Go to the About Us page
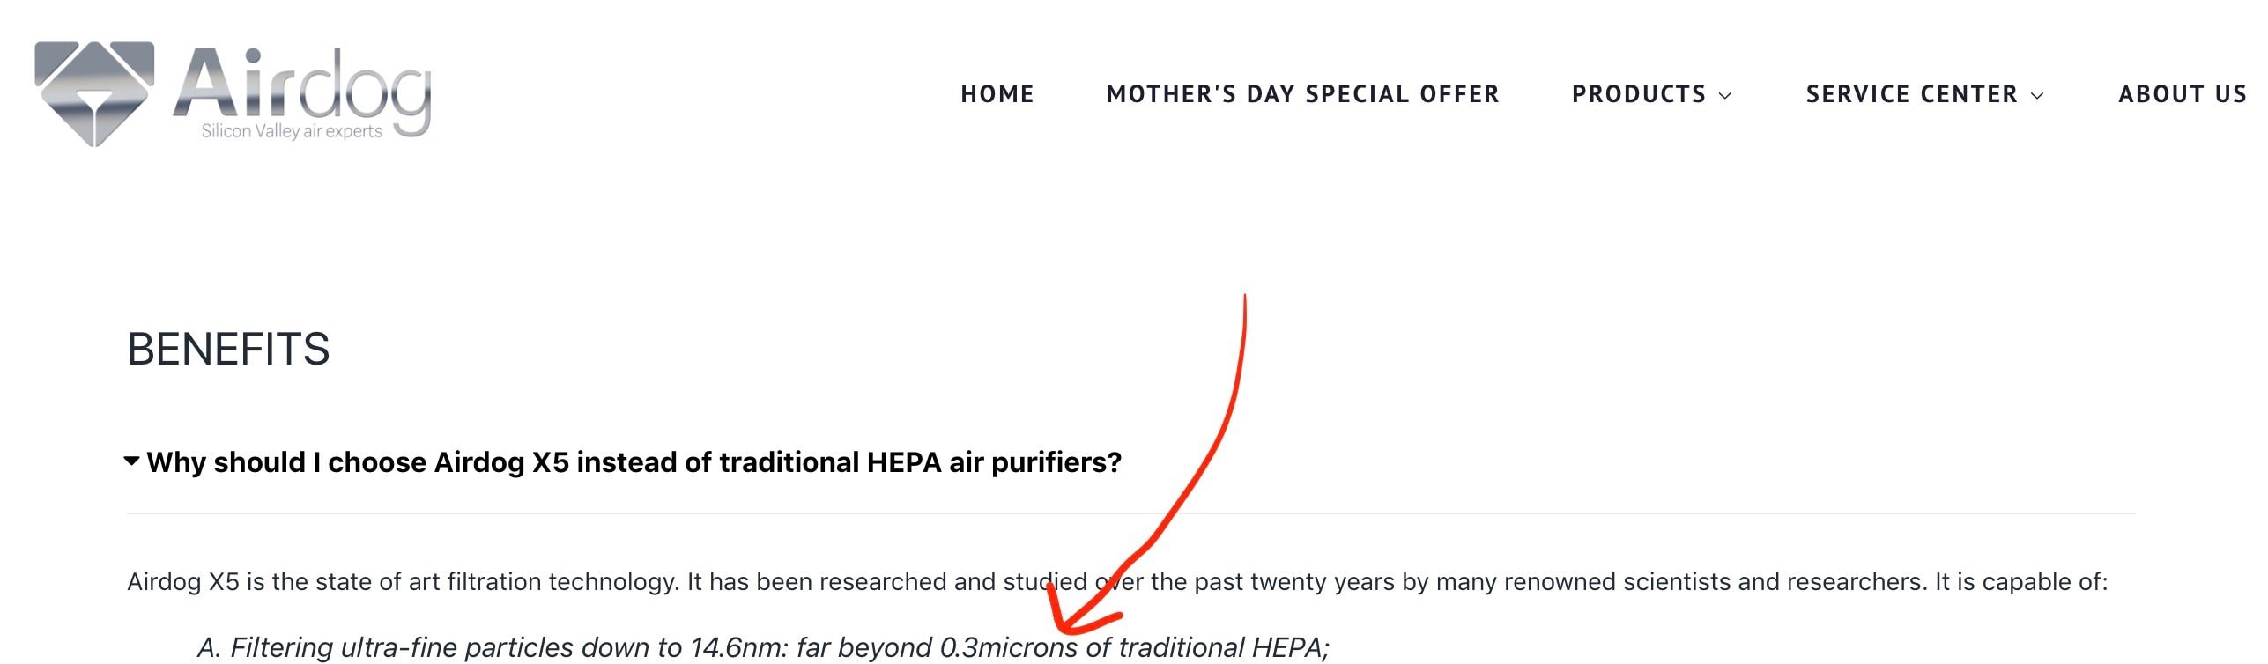This screenshot has width=2268, height=664. click(2183, 94)
